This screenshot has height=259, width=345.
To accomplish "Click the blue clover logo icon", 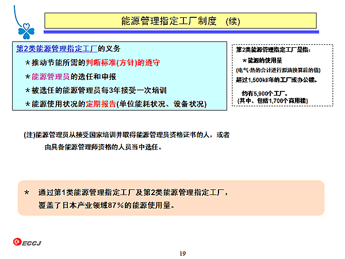I will [26, 31].
